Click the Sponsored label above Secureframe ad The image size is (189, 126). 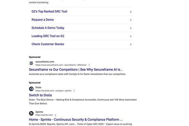pos(35,57)
